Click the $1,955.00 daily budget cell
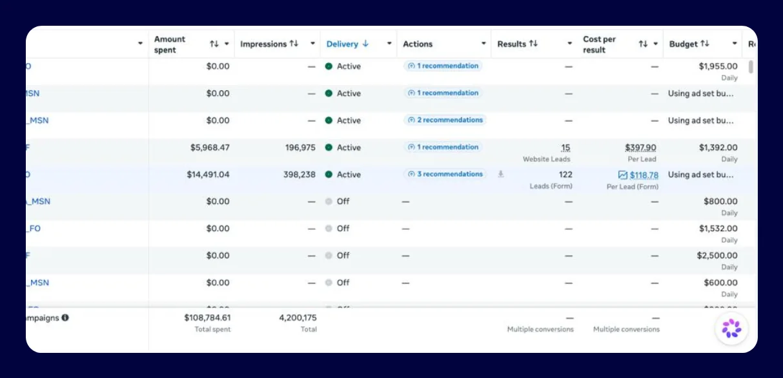Screen dimensions: 783x378 click(718, 66)
